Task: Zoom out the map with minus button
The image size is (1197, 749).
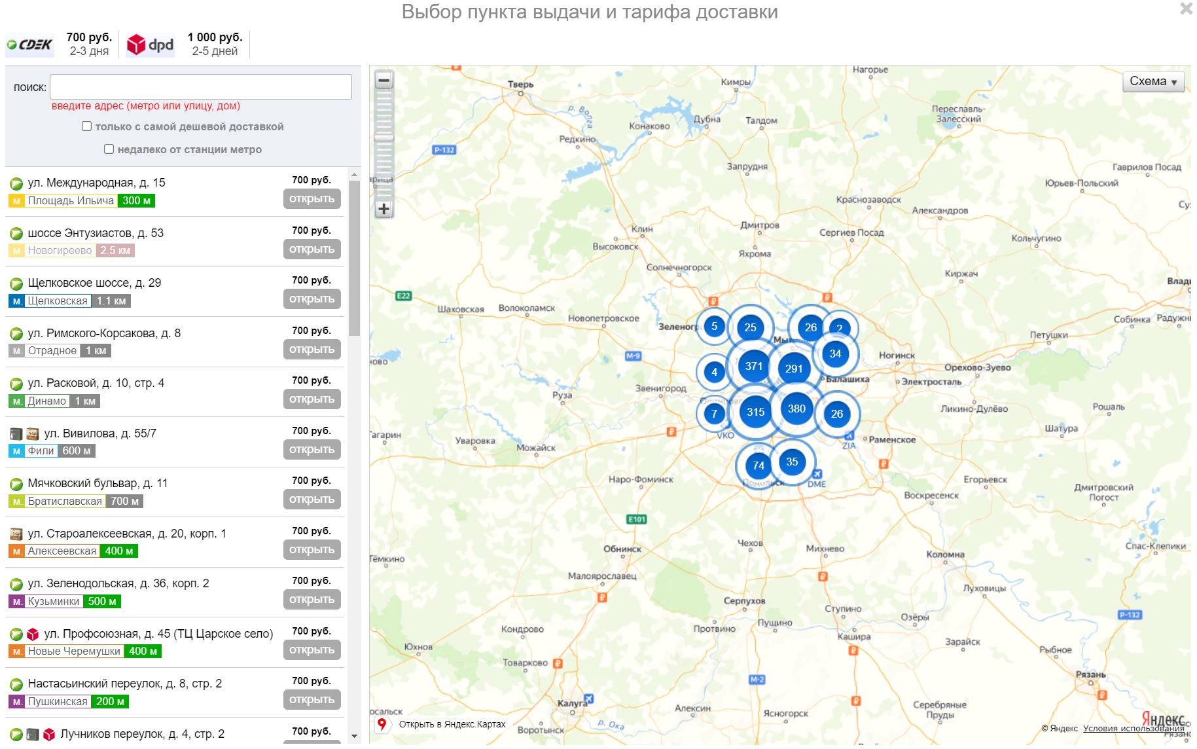Action: [384, 81]
